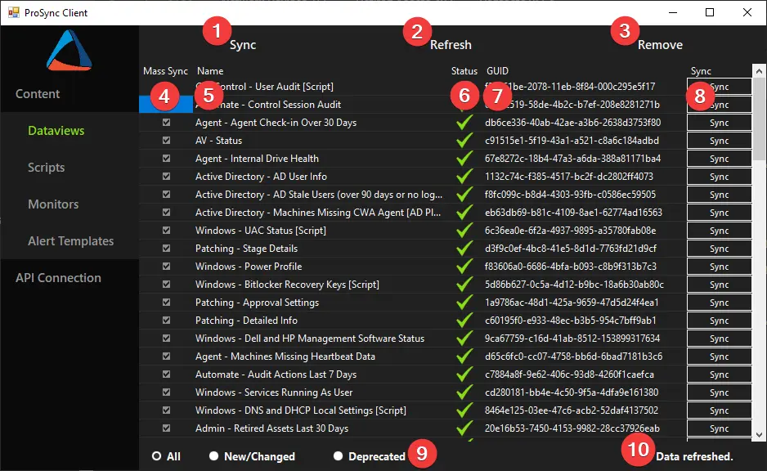Click the top Sync action

pyautogui.click(x=243, y=44)
